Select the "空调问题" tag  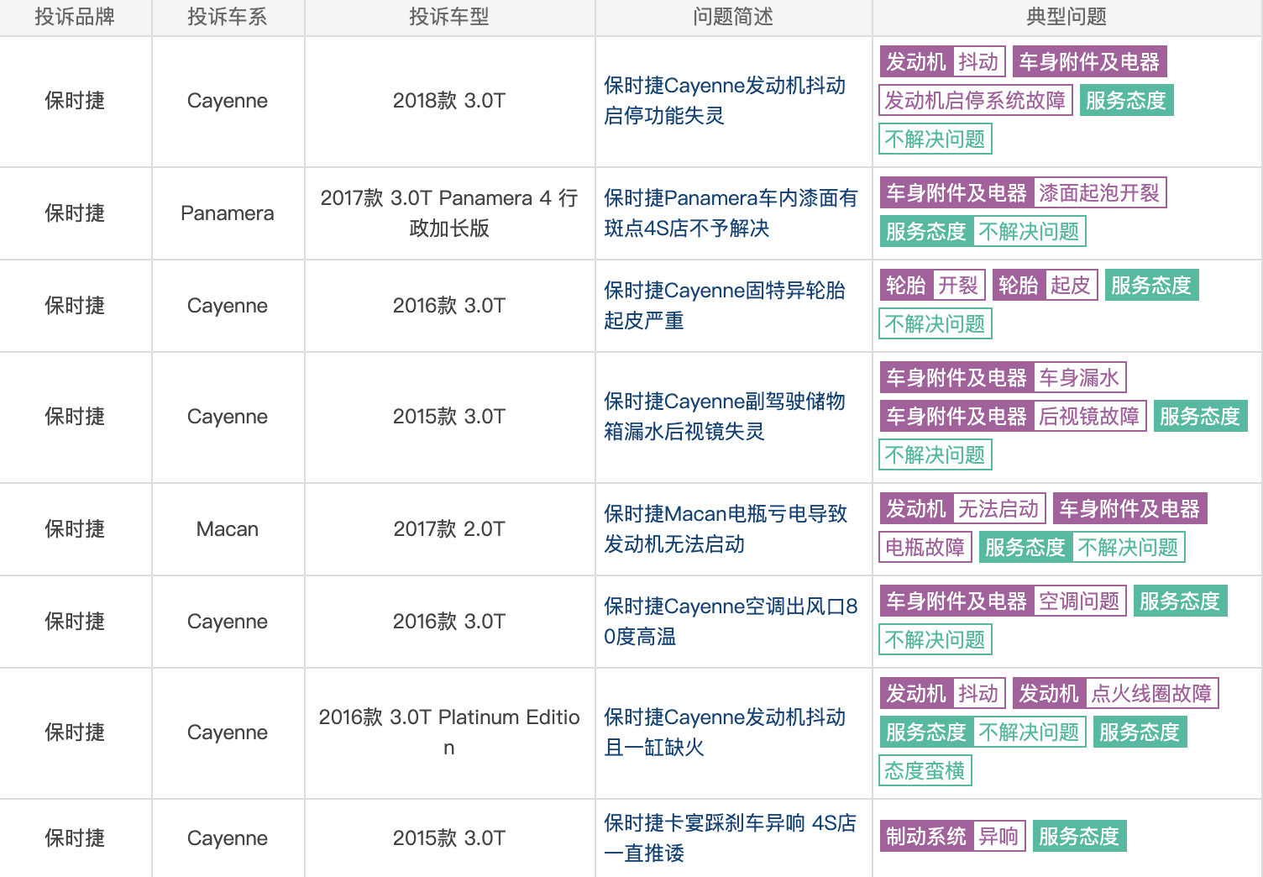click(x=1079, y=601)
